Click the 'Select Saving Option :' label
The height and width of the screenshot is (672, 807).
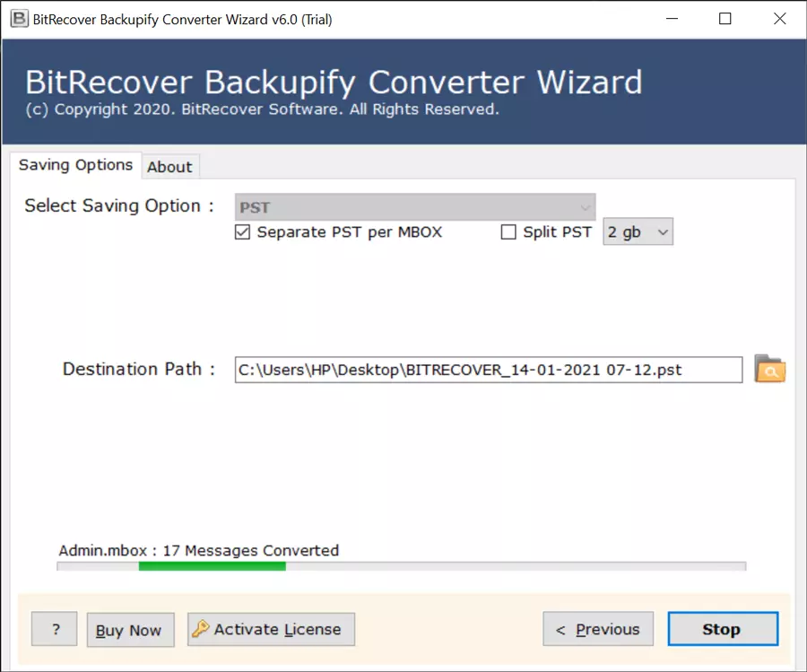(x=119, y=205)
